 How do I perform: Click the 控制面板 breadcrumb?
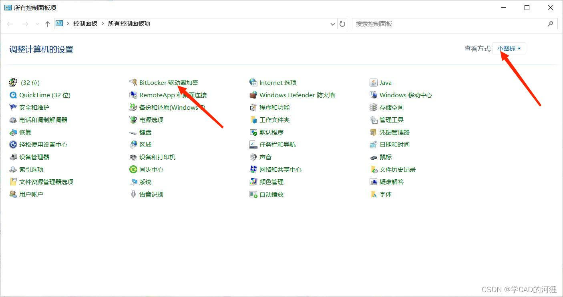85,24
